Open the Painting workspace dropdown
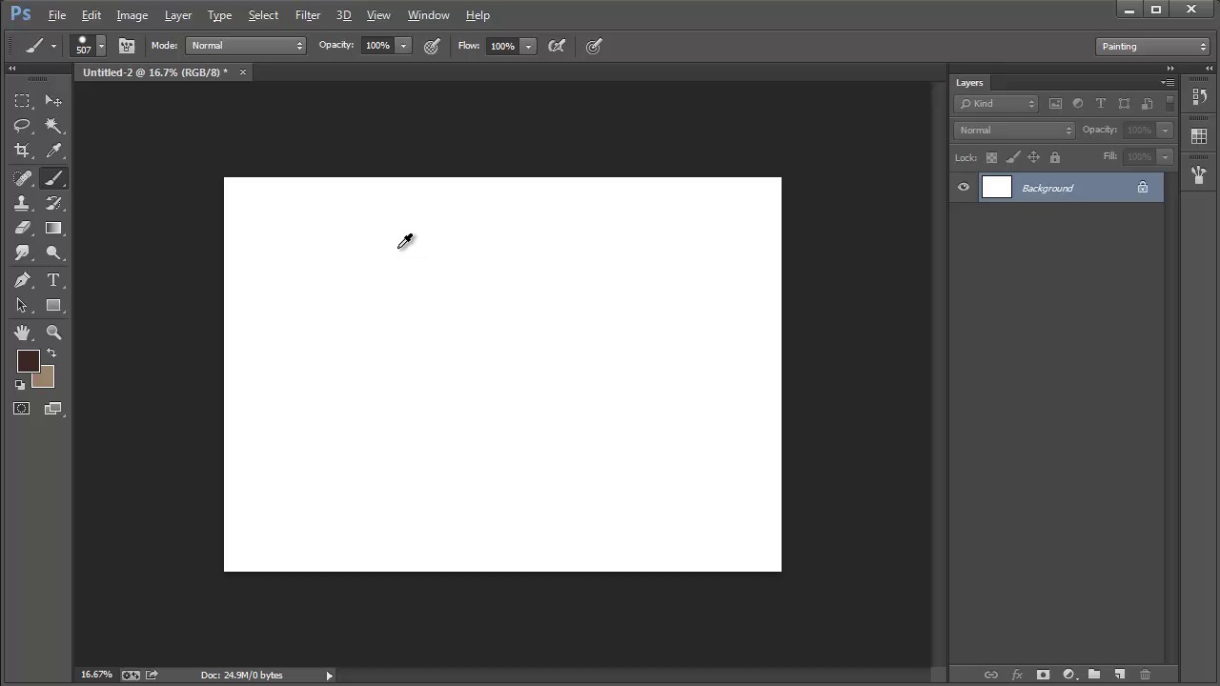 pyautogui.click(x=1152, y=46)
